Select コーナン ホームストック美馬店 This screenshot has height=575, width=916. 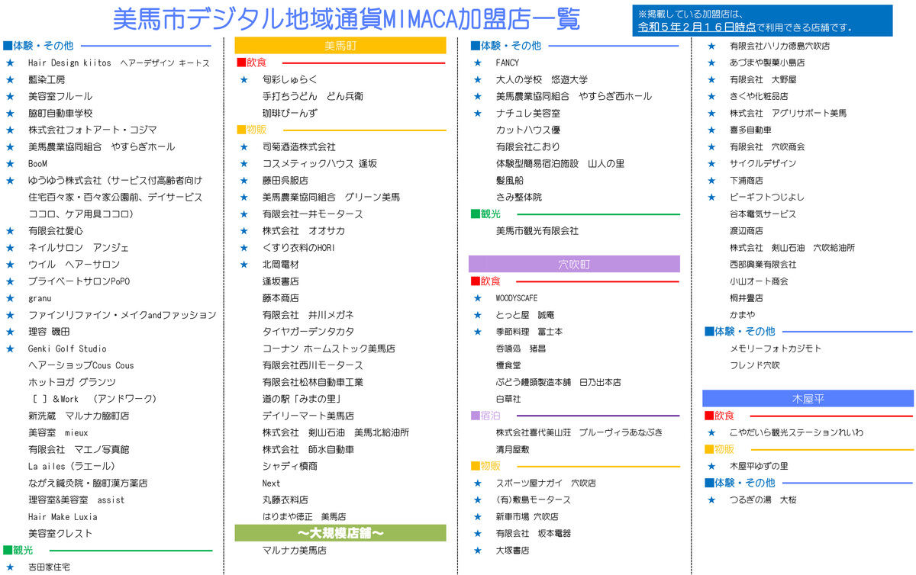tap(329, 349)
